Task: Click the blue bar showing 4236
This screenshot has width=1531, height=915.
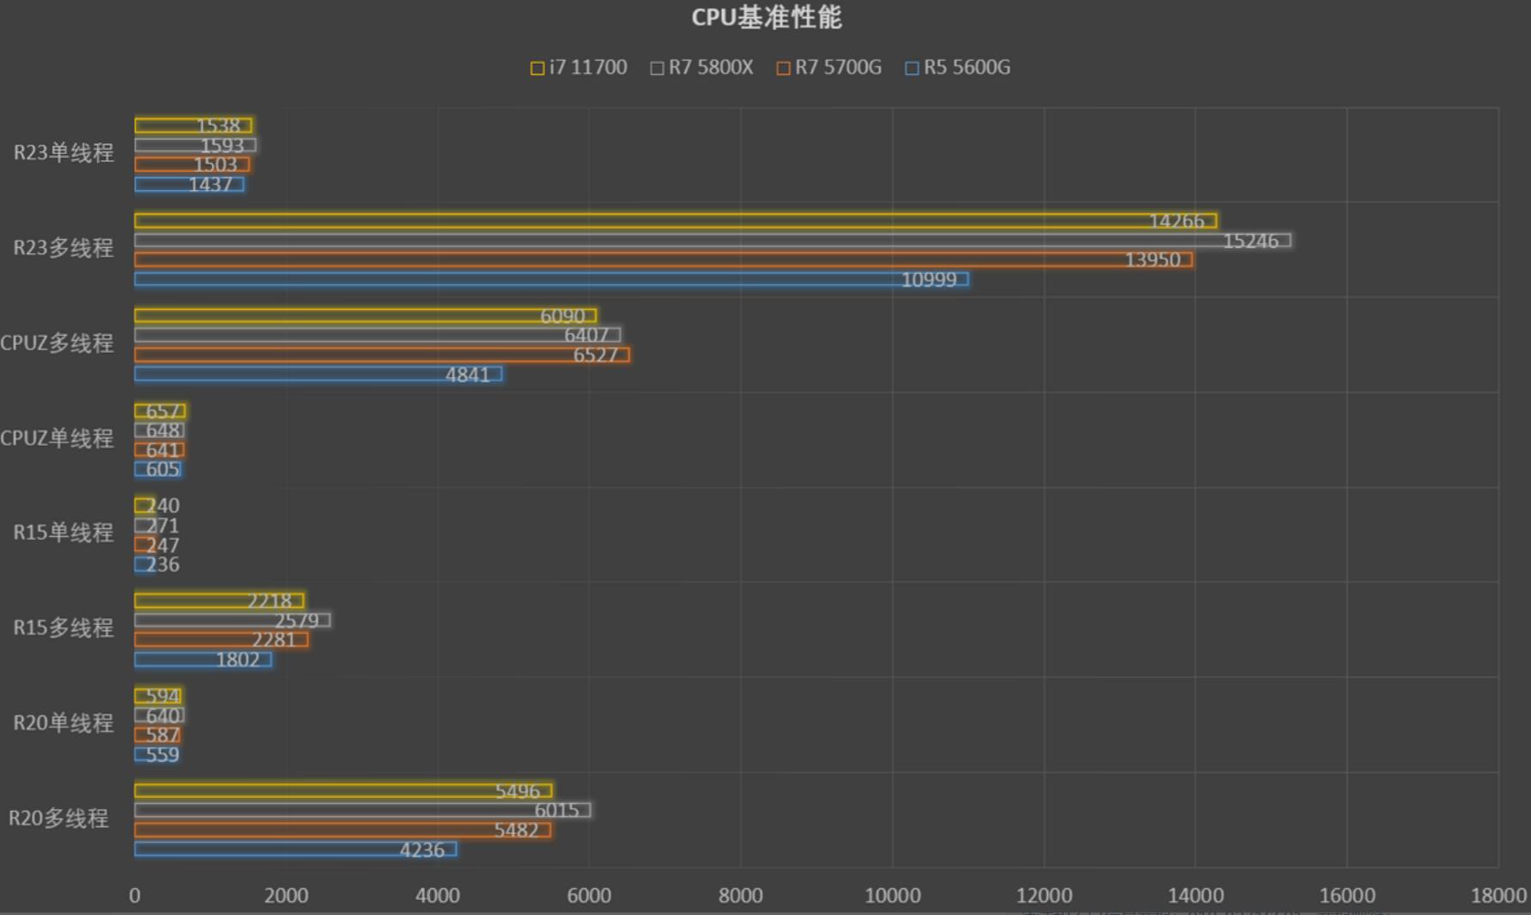Action: (293, 850)
